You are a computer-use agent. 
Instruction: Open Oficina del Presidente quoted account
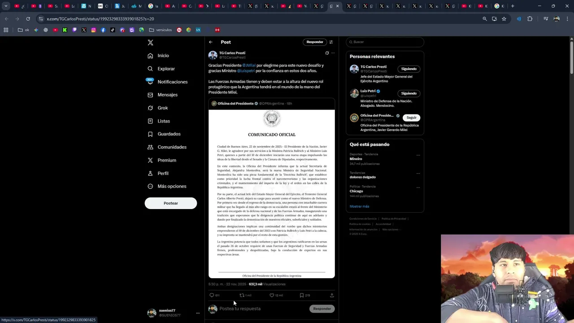tap(235, 104)
